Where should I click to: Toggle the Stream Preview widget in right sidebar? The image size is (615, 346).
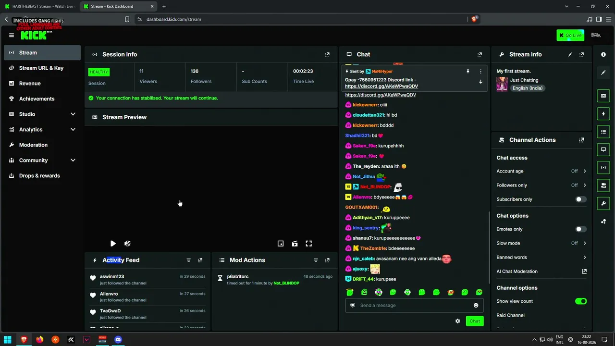coord(603,96)
